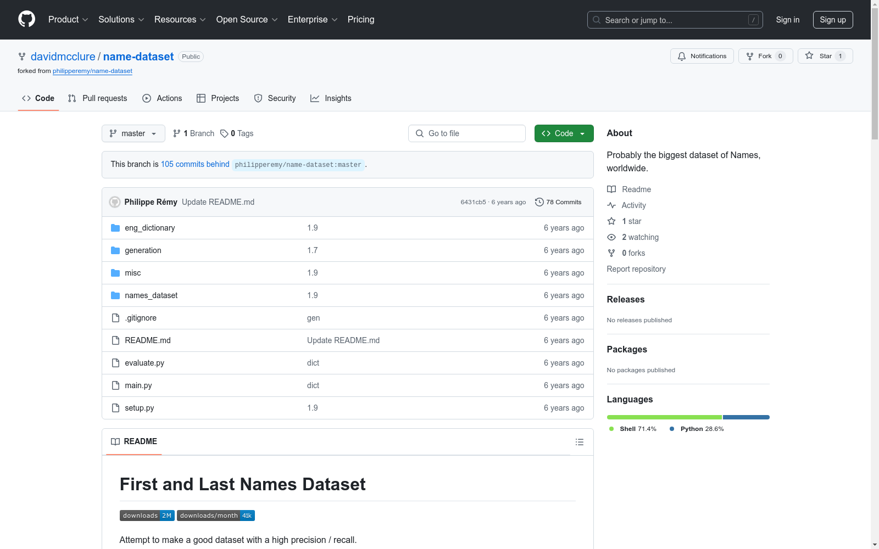Screen dimensions: 879x549
Task: Switch to the Insights tab
Action: click(x=331, y=98)
